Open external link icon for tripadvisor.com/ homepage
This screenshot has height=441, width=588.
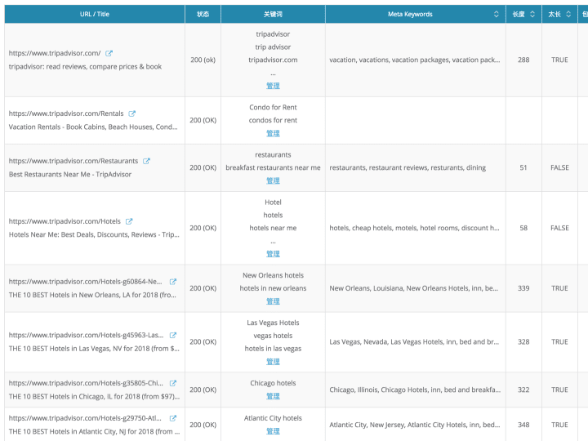[109, 53]
